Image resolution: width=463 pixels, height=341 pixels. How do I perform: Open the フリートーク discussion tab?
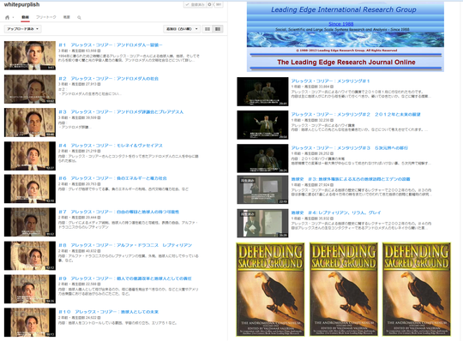(46, 17)
